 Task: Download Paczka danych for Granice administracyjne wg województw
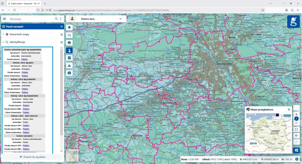(24, 59)
